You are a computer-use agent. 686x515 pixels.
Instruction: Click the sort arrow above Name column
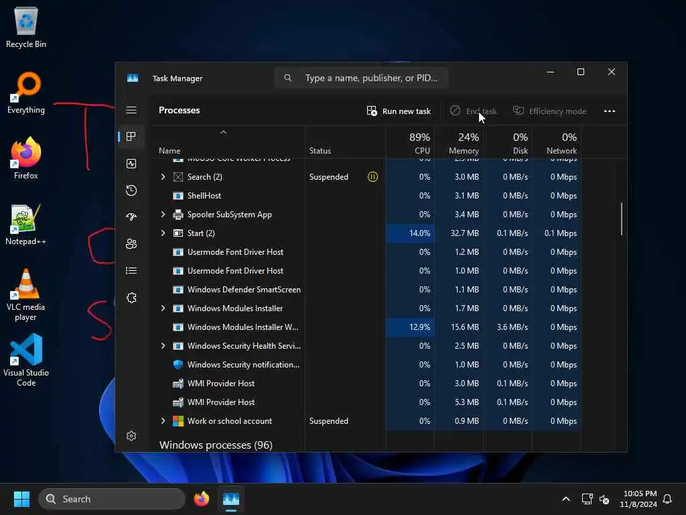223,132
